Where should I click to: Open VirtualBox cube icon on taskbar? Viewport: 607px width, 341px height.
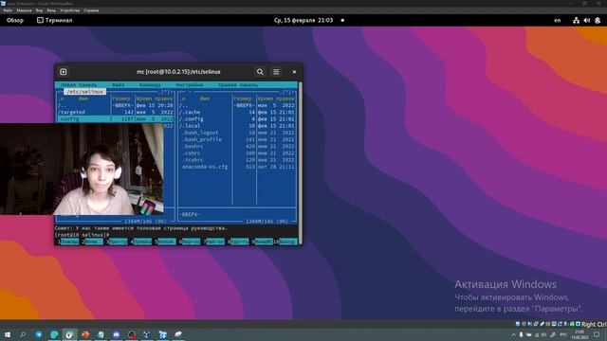[x=147, y=334]
